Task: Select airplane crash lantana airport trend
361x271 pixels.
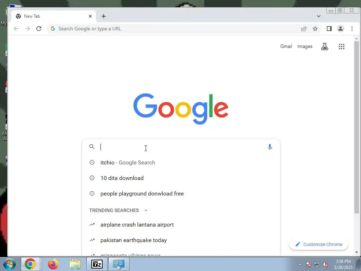Action: pos(181,224)
